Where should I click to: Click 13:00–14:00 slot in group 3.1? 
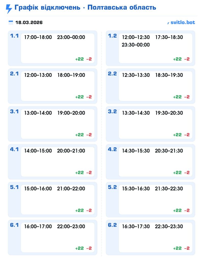pos(38,113)
